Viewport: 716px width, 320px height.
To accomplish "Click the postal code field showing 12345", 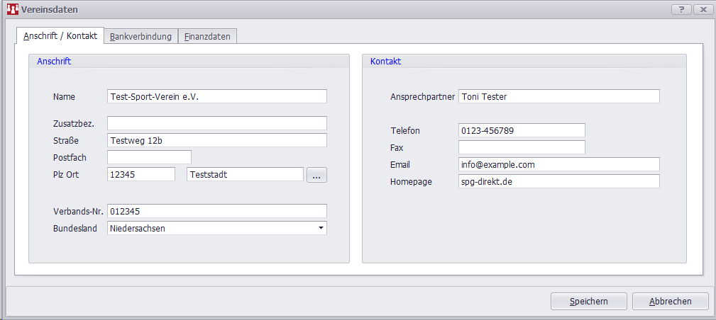I will click(141, 174).
